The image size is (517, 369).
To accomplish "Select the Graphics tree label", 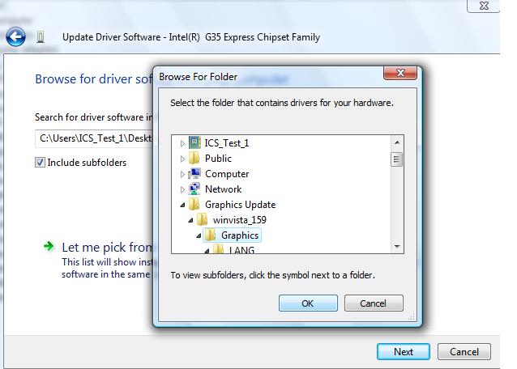I will click(240, 235).
